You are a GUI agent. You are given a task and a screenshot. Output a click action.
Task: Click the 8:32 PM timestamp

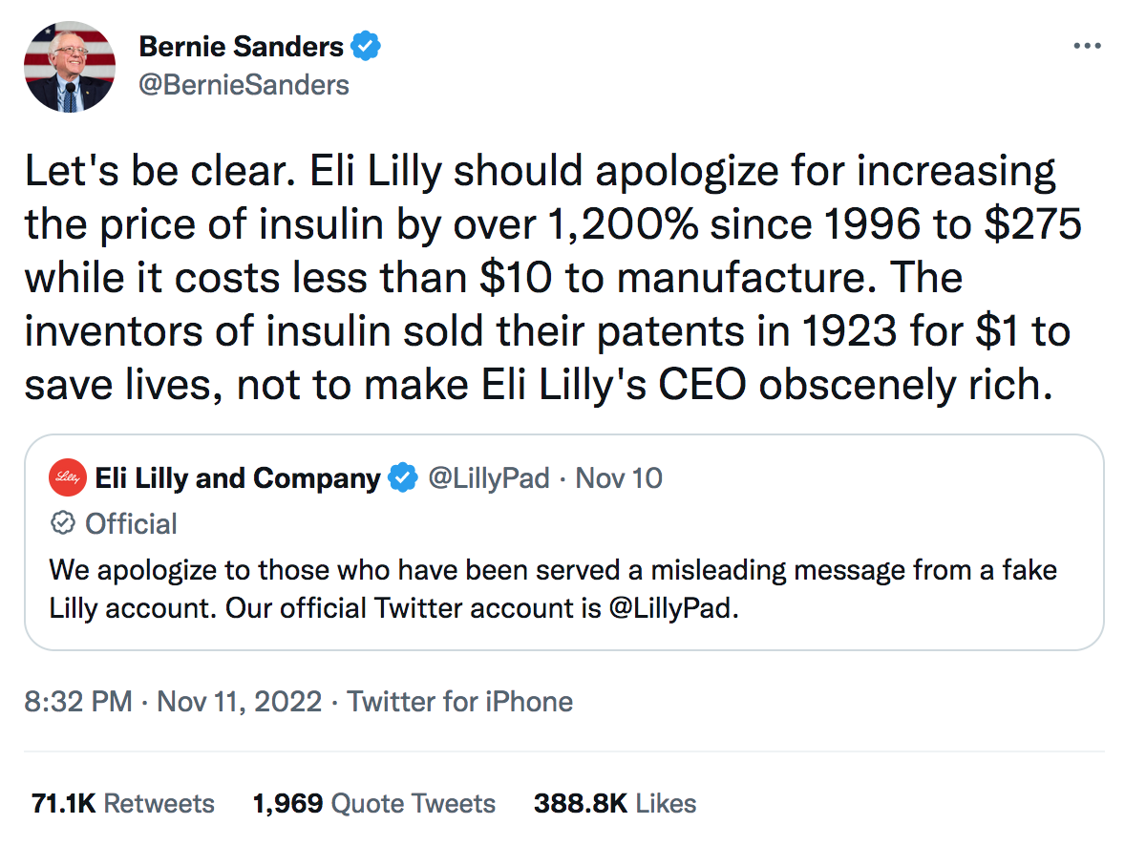(x=78, y=701)
